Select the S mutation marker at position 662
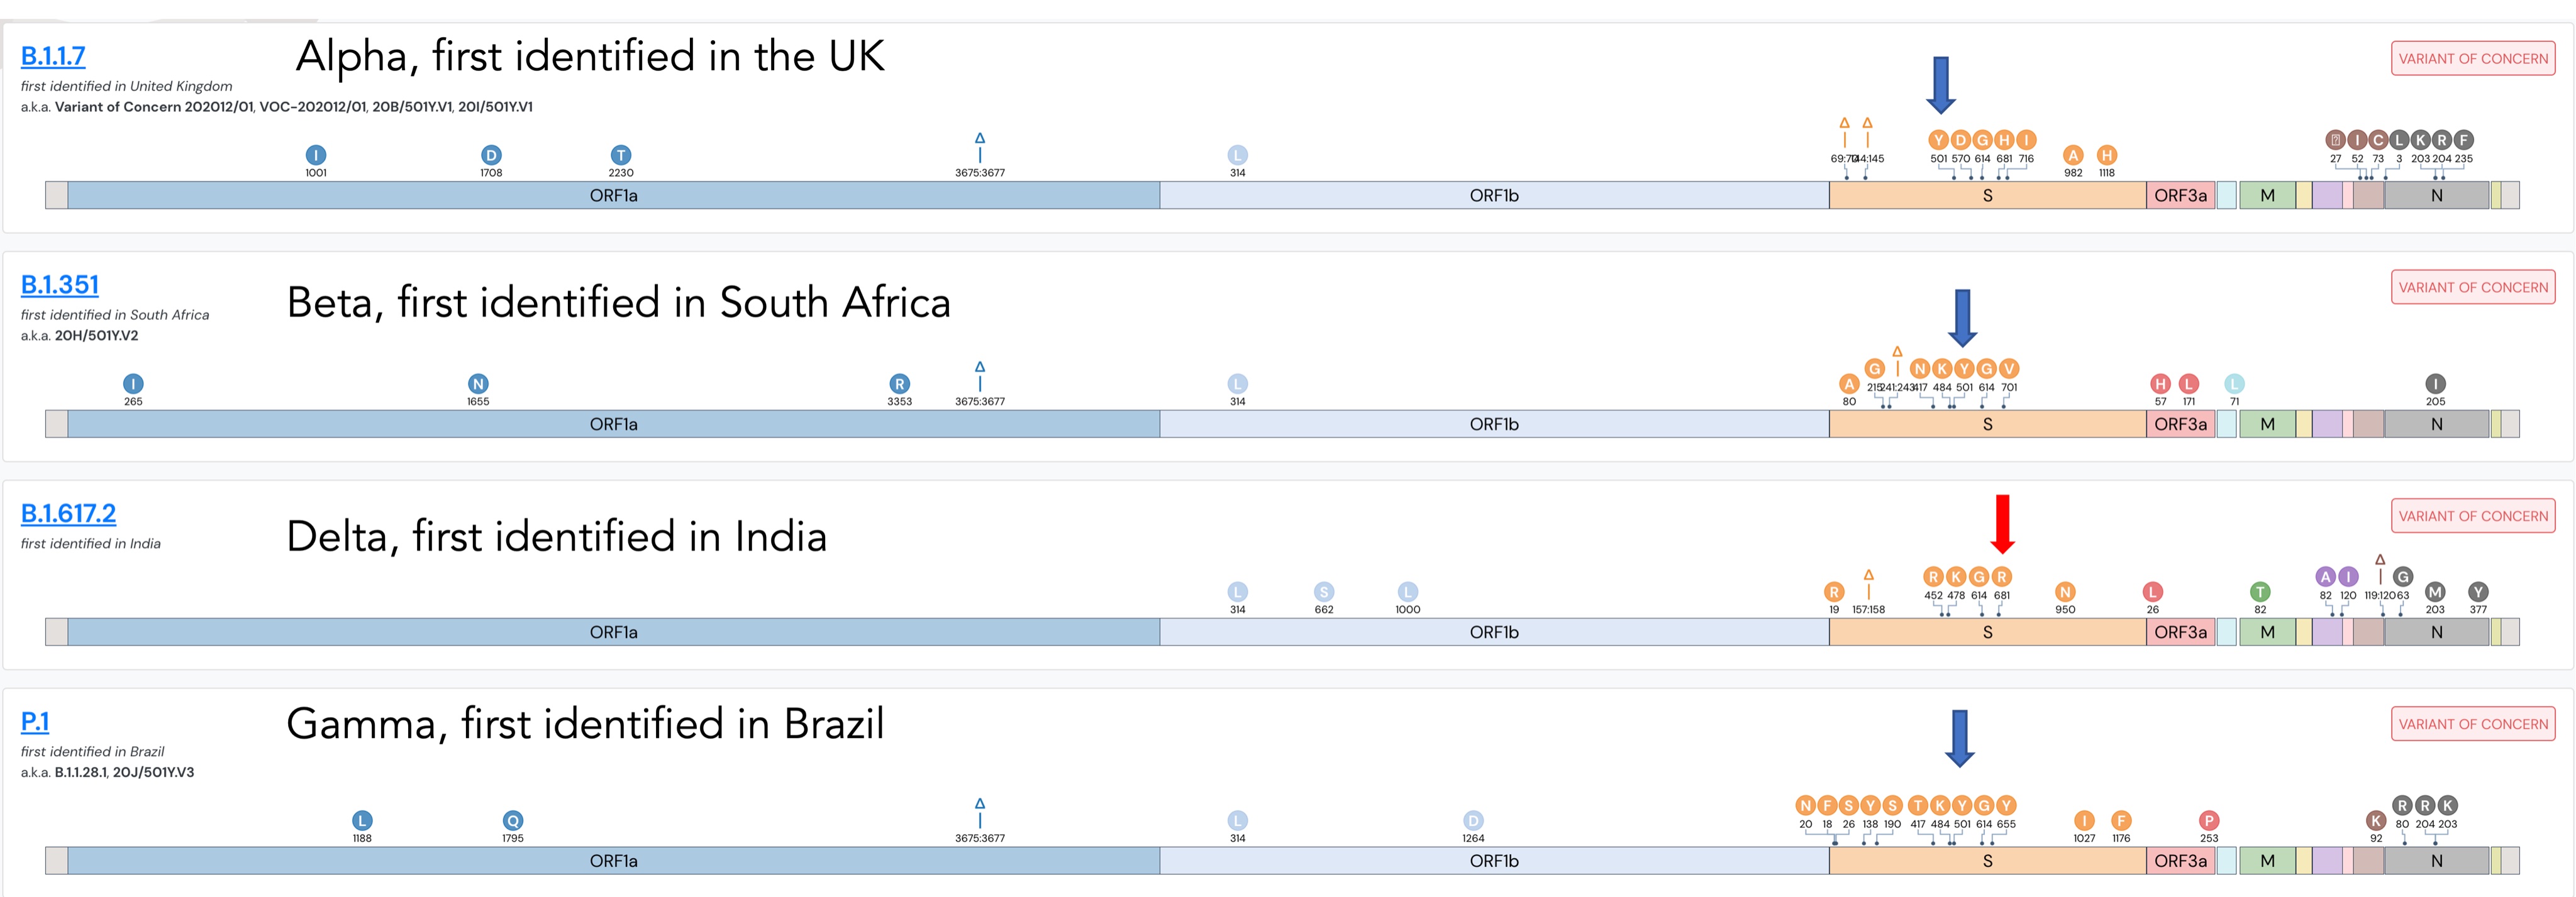Image resolution: width=2576 pixels, height=897 pixels. point(1324,592)
